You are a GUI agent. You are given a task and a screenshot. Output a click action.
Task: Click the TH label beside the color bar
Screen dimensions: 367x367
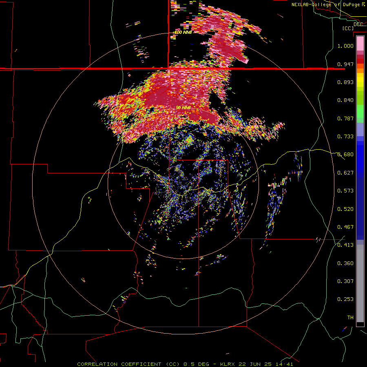click(350, 318)
